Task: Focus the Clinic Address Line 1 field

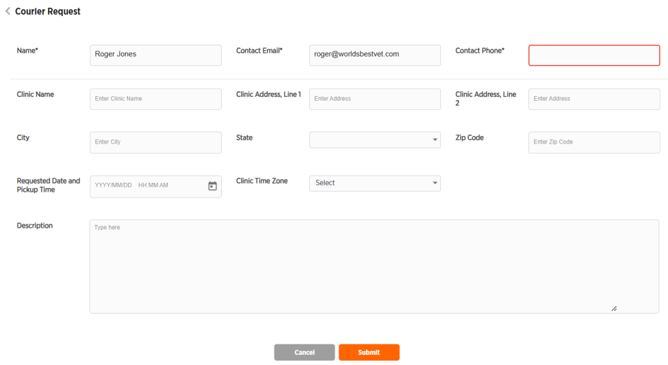Action: click(375, 99)
